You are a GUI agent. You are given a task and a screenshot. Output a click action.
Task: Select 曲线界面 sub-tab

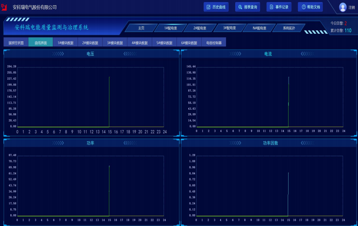click(41, 43)
